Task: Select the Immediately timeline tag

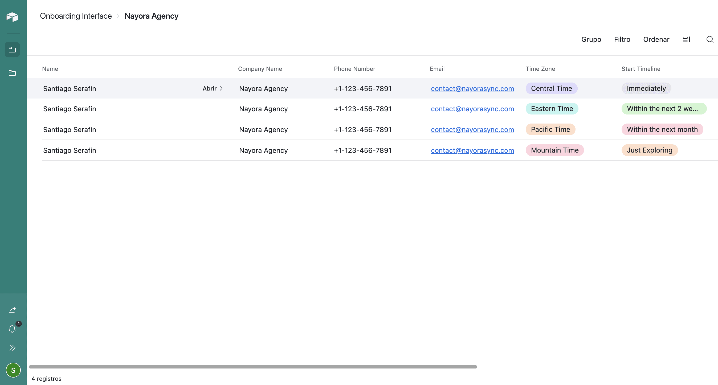Action: coord(646,88)
